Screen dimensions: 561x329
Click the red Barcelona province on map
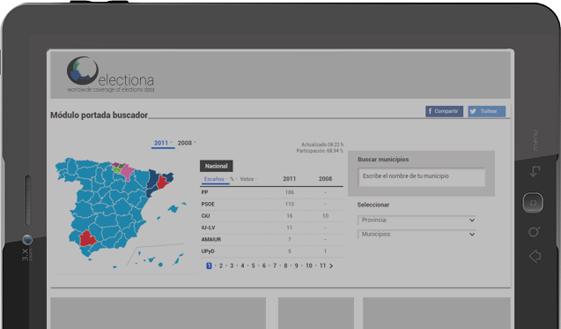coord(162,183)
